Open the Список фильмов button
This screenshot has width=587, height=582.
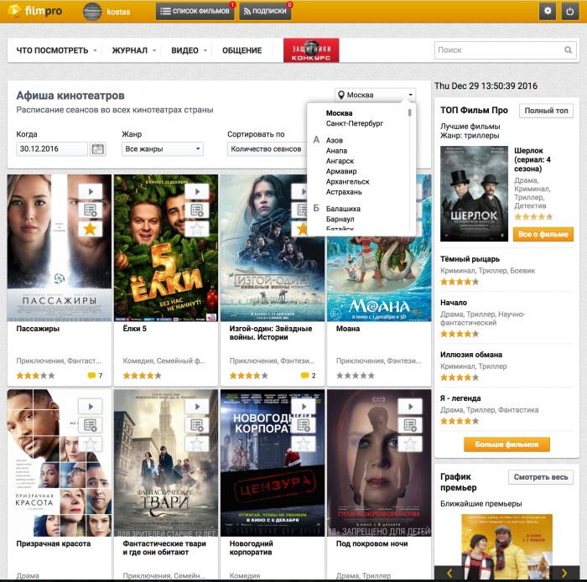tap(195, 11)
